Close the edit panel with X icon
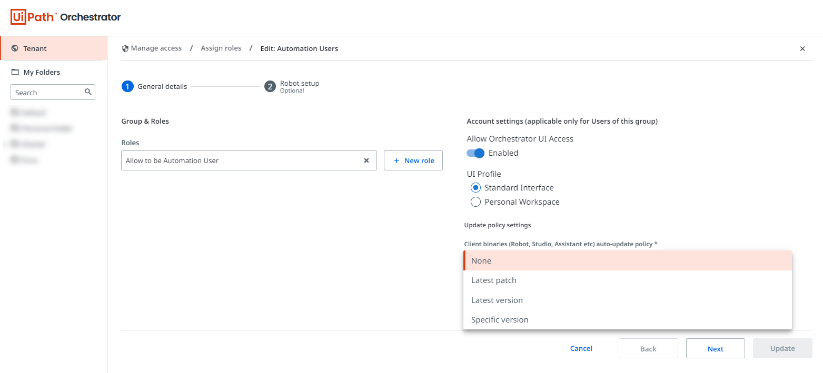The height and width of the screenshot is (373, 823). (802, 48)
